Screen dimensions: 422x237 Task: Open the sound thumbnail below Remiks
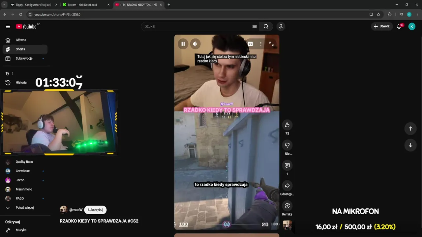click(287, 225)
